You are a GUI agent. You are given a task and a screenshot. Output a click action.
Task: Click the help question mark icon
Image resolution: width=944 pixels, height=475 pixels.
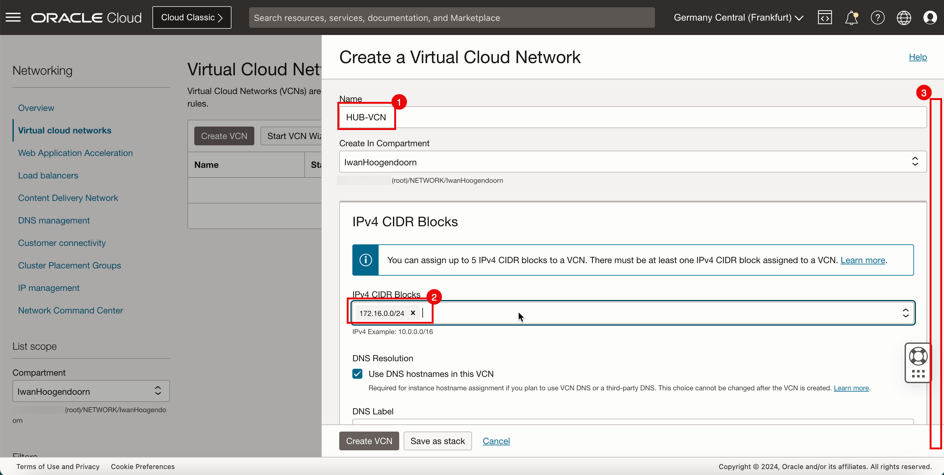click(x=877, y=17)
